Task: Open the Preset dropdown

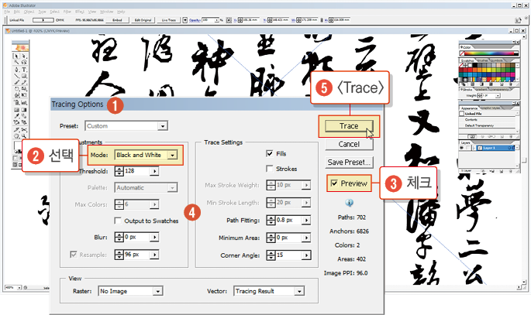Action: click(163, 126)
